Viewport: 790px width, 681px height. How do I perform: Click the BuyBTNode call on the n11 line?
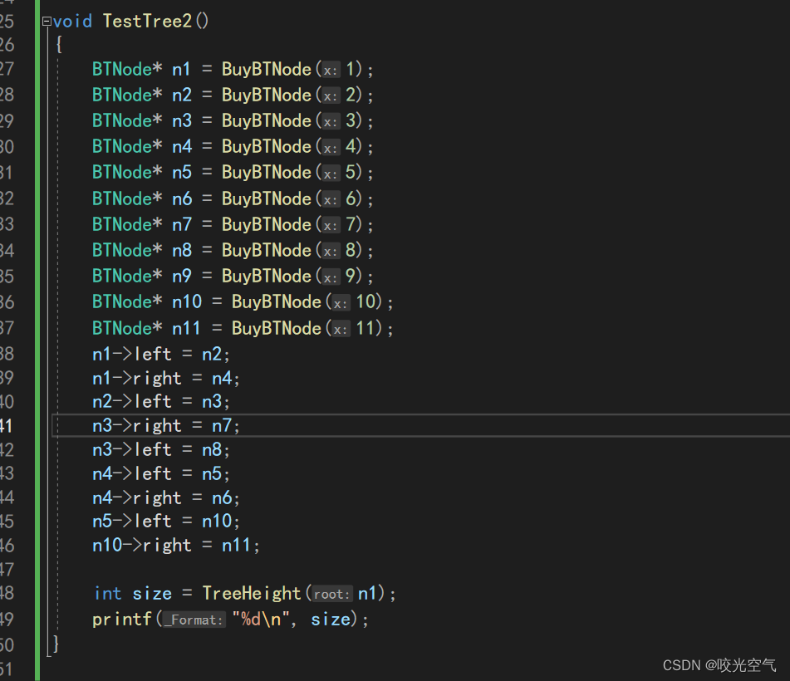pyautogui.click(x=276, y=328)
